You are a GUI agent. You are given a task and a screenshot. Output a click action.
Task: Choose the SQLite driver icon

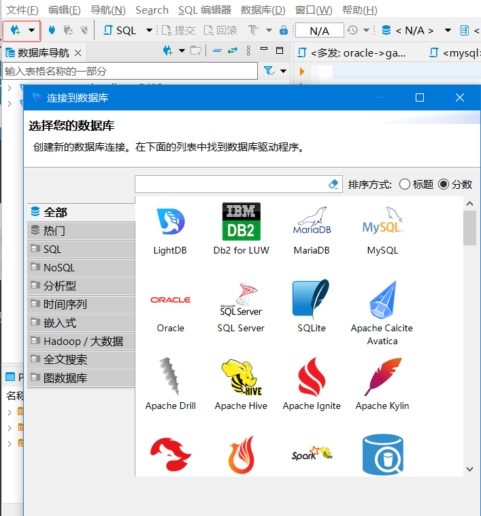click(311, 299)
